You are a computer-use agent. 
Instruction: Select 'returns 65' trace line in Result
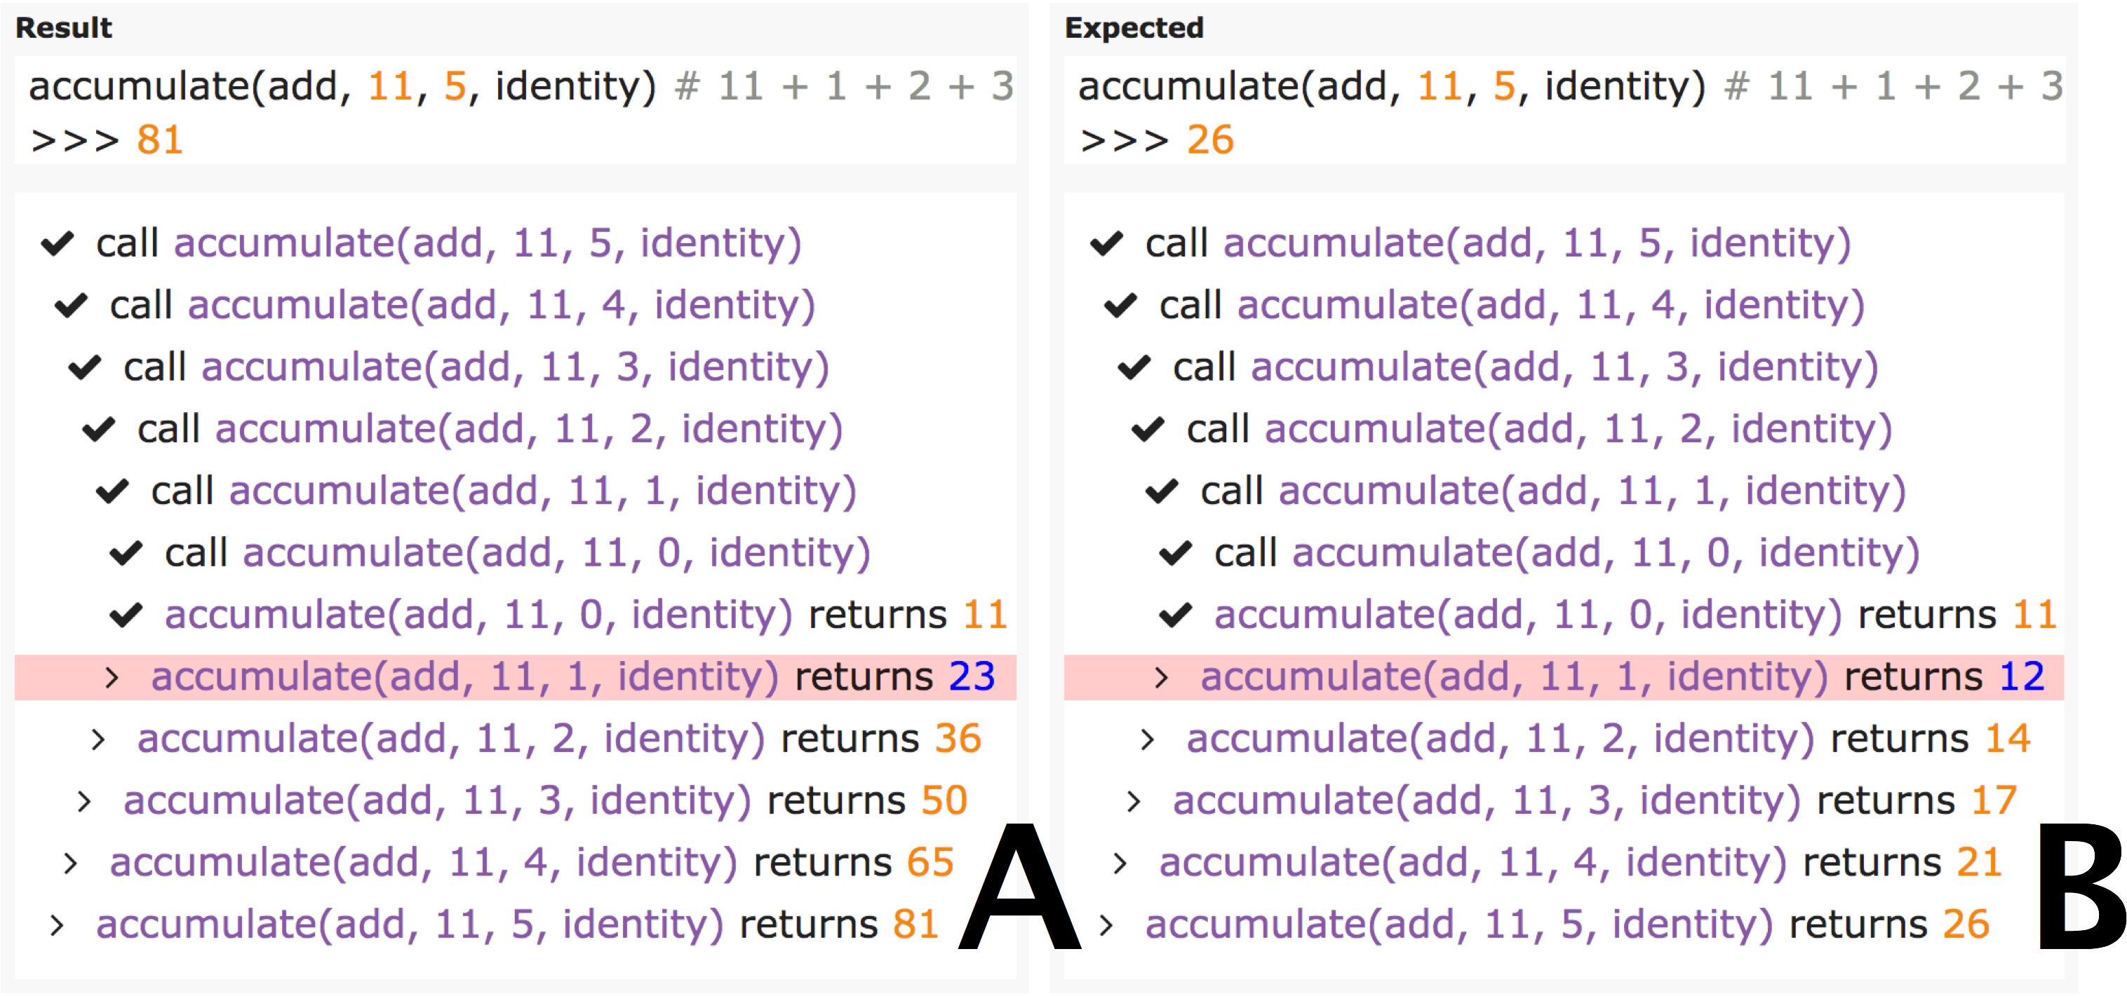531,862
